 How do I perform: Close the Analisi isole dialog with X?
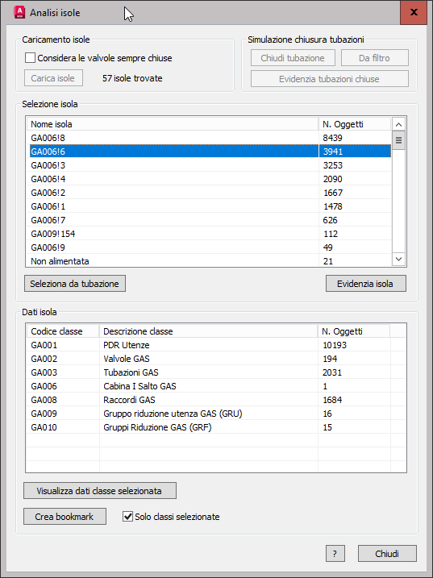coord(414,13)
